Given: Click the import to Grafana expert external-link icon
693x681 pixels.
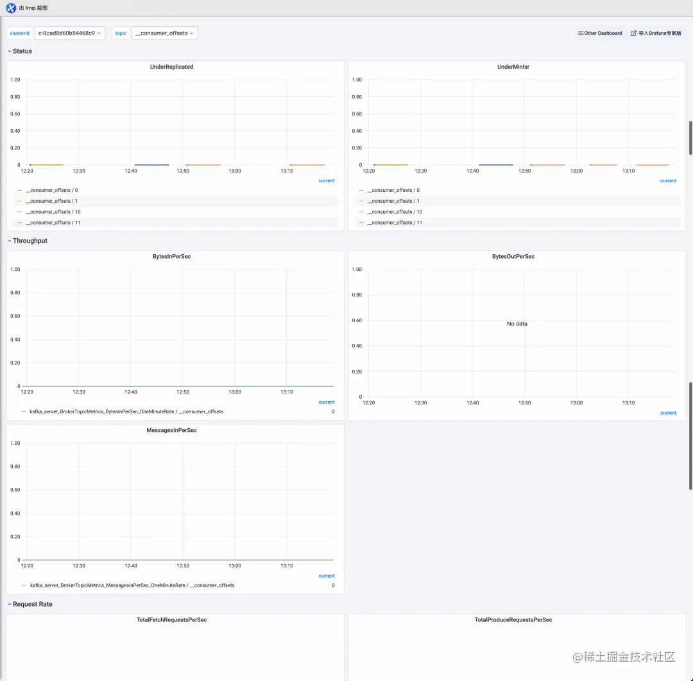Looking at the screenshot, I should click(633, 33).
